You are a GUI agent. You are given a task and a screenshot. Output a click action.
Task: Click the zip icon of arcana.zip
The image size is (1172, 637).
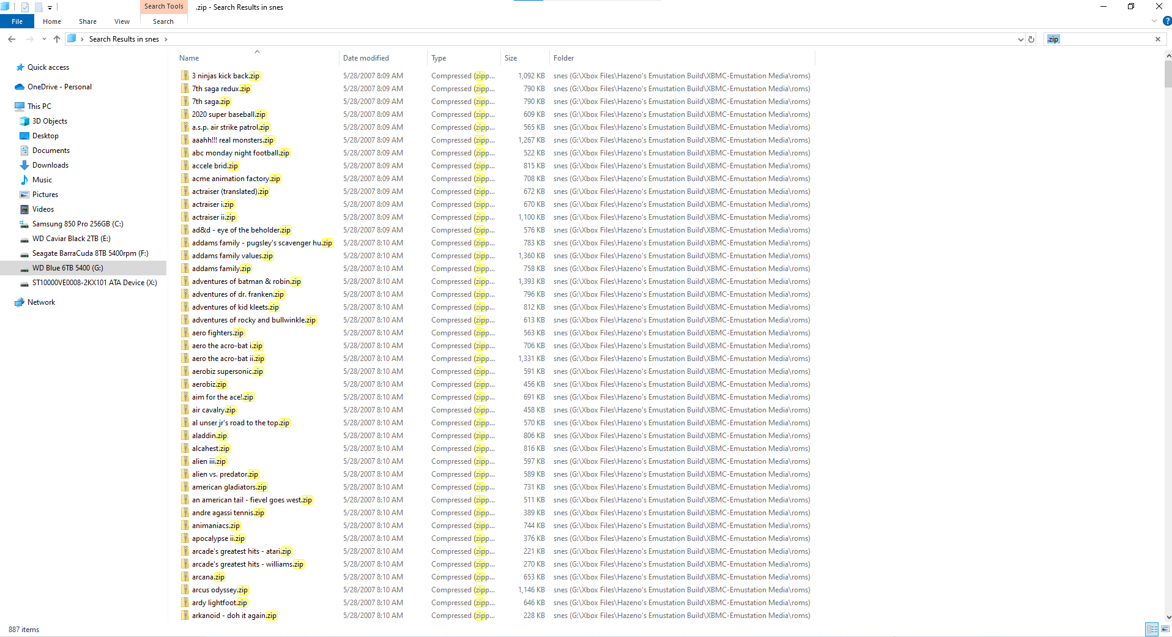click(x=185, y=577)
